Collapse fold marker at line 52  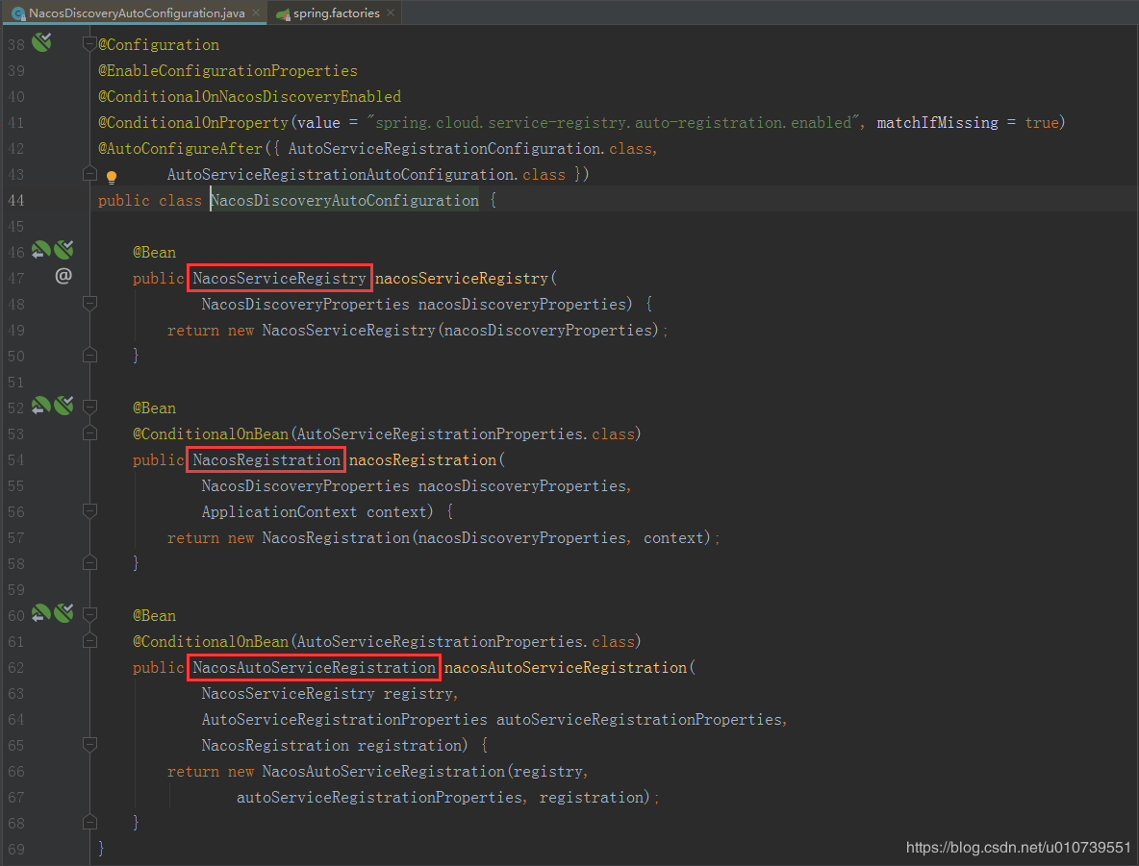pos(89,408)
